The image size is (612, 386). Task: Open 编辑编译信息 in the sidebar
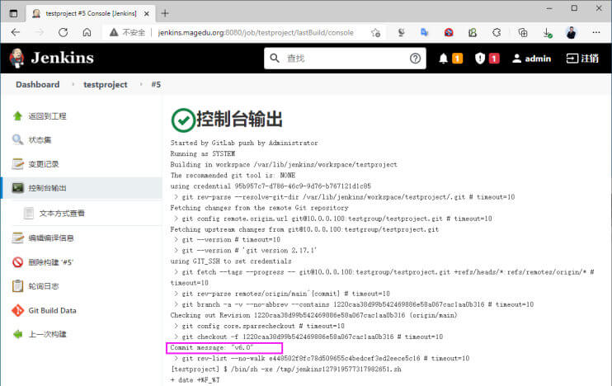tap(51, 238)
